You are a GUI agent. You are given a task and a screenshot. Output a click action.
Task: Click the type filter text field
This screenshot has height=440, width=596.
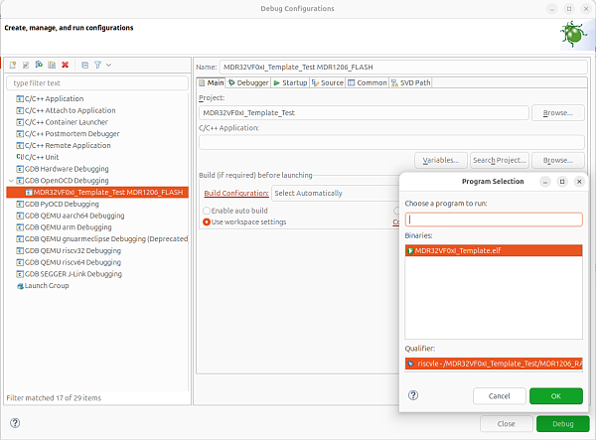tap(97, 83)
